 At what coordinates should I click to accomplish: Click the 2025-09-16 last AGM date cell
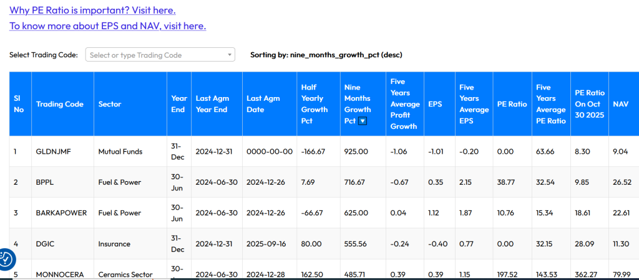pyautogui.click(x=268, y=244)
